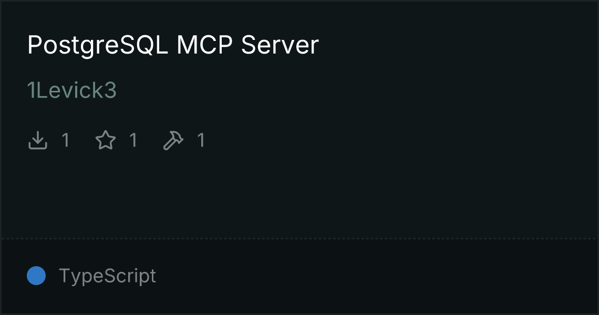
Task: Visit the 1Levick3 author profile
Action: pyautogui.click(x=72, y=90)
